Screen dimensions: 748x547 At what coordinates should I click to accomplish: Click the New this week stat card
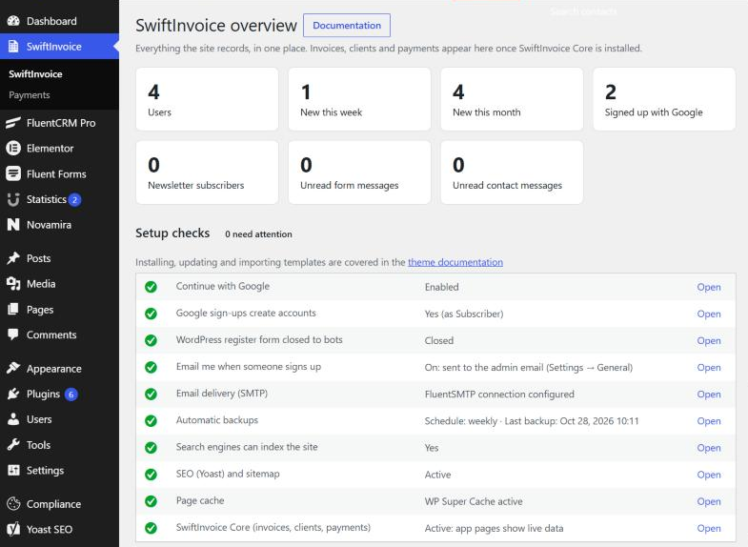pyautogui.click(x=359, y=99)
